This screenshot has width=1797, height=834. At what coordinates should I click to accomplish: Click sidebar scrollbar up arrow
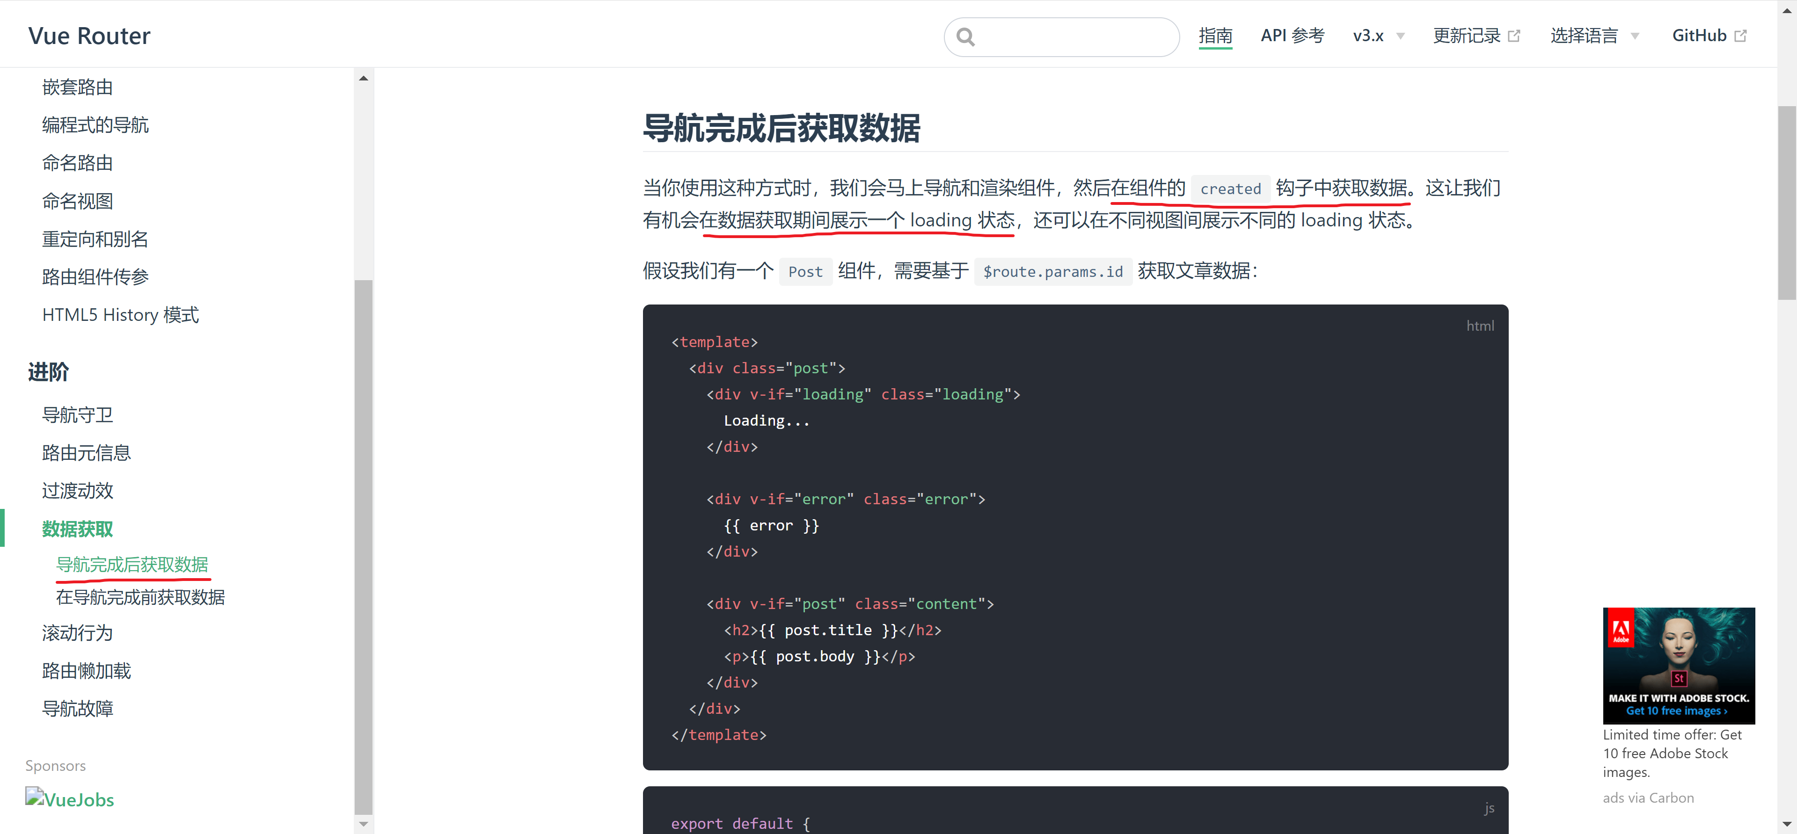click(364, 78)
